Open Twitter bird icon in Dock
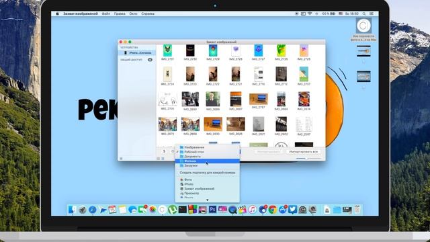The image size is (430, 242). [x=292, y=210]
